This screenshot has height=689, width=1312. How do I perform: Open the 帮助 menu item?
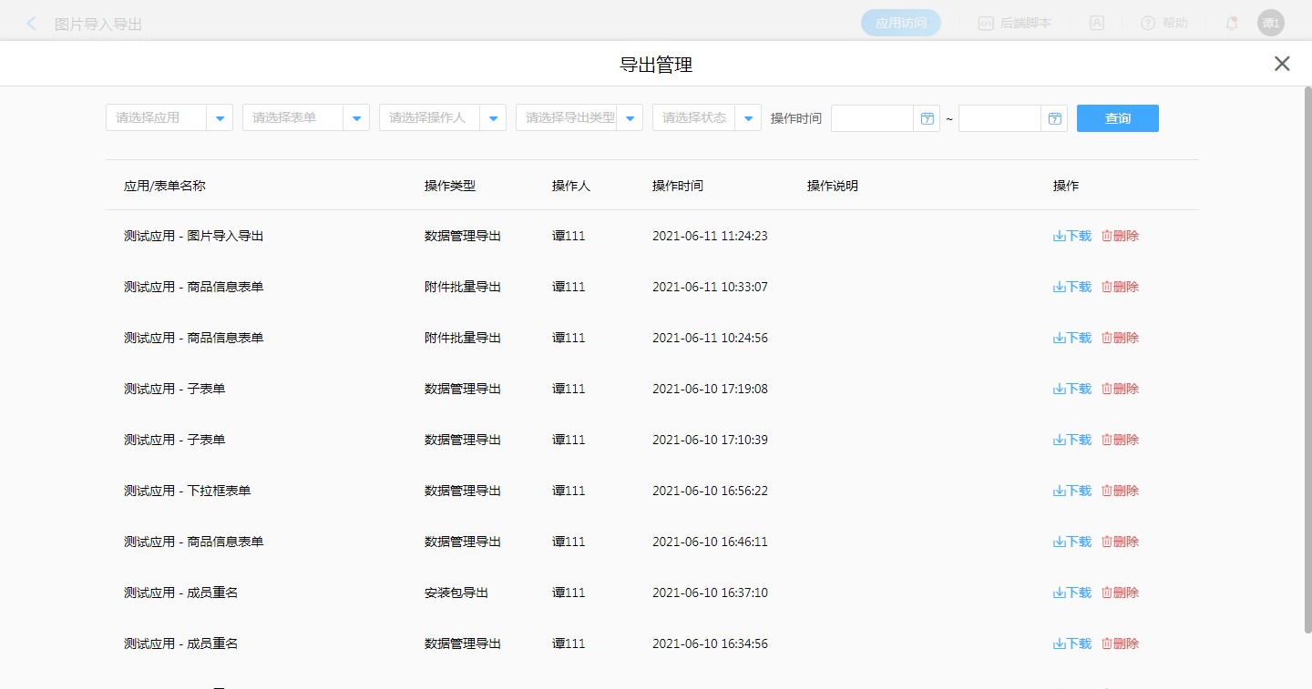(1164, 24)
